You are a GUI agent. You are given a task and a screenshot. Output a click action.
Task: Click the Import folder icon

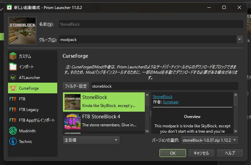(13, 67)
